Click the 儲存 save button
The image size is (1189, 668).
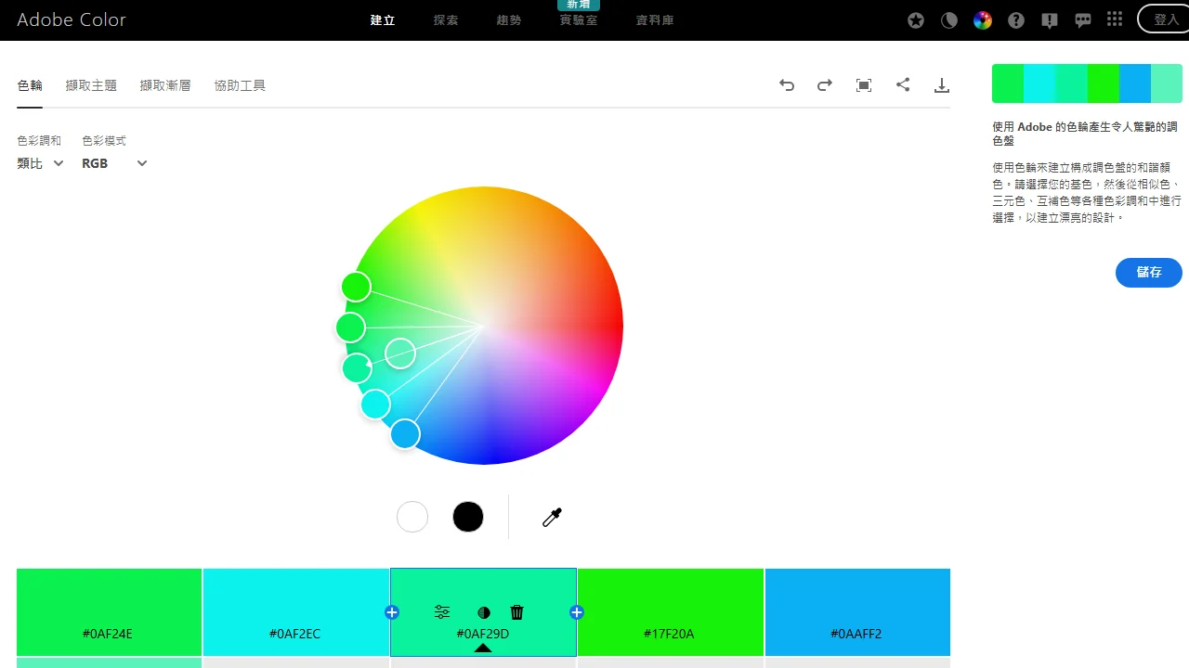click(x=1148, y=272)
